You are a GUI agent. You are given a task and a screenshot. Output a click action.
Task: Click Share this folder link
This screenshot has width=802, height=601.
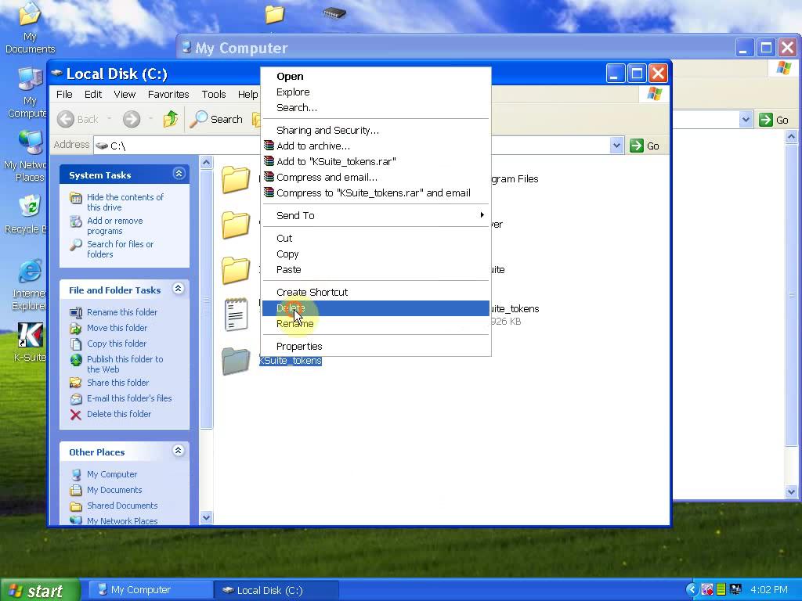(x=117, y=383)
